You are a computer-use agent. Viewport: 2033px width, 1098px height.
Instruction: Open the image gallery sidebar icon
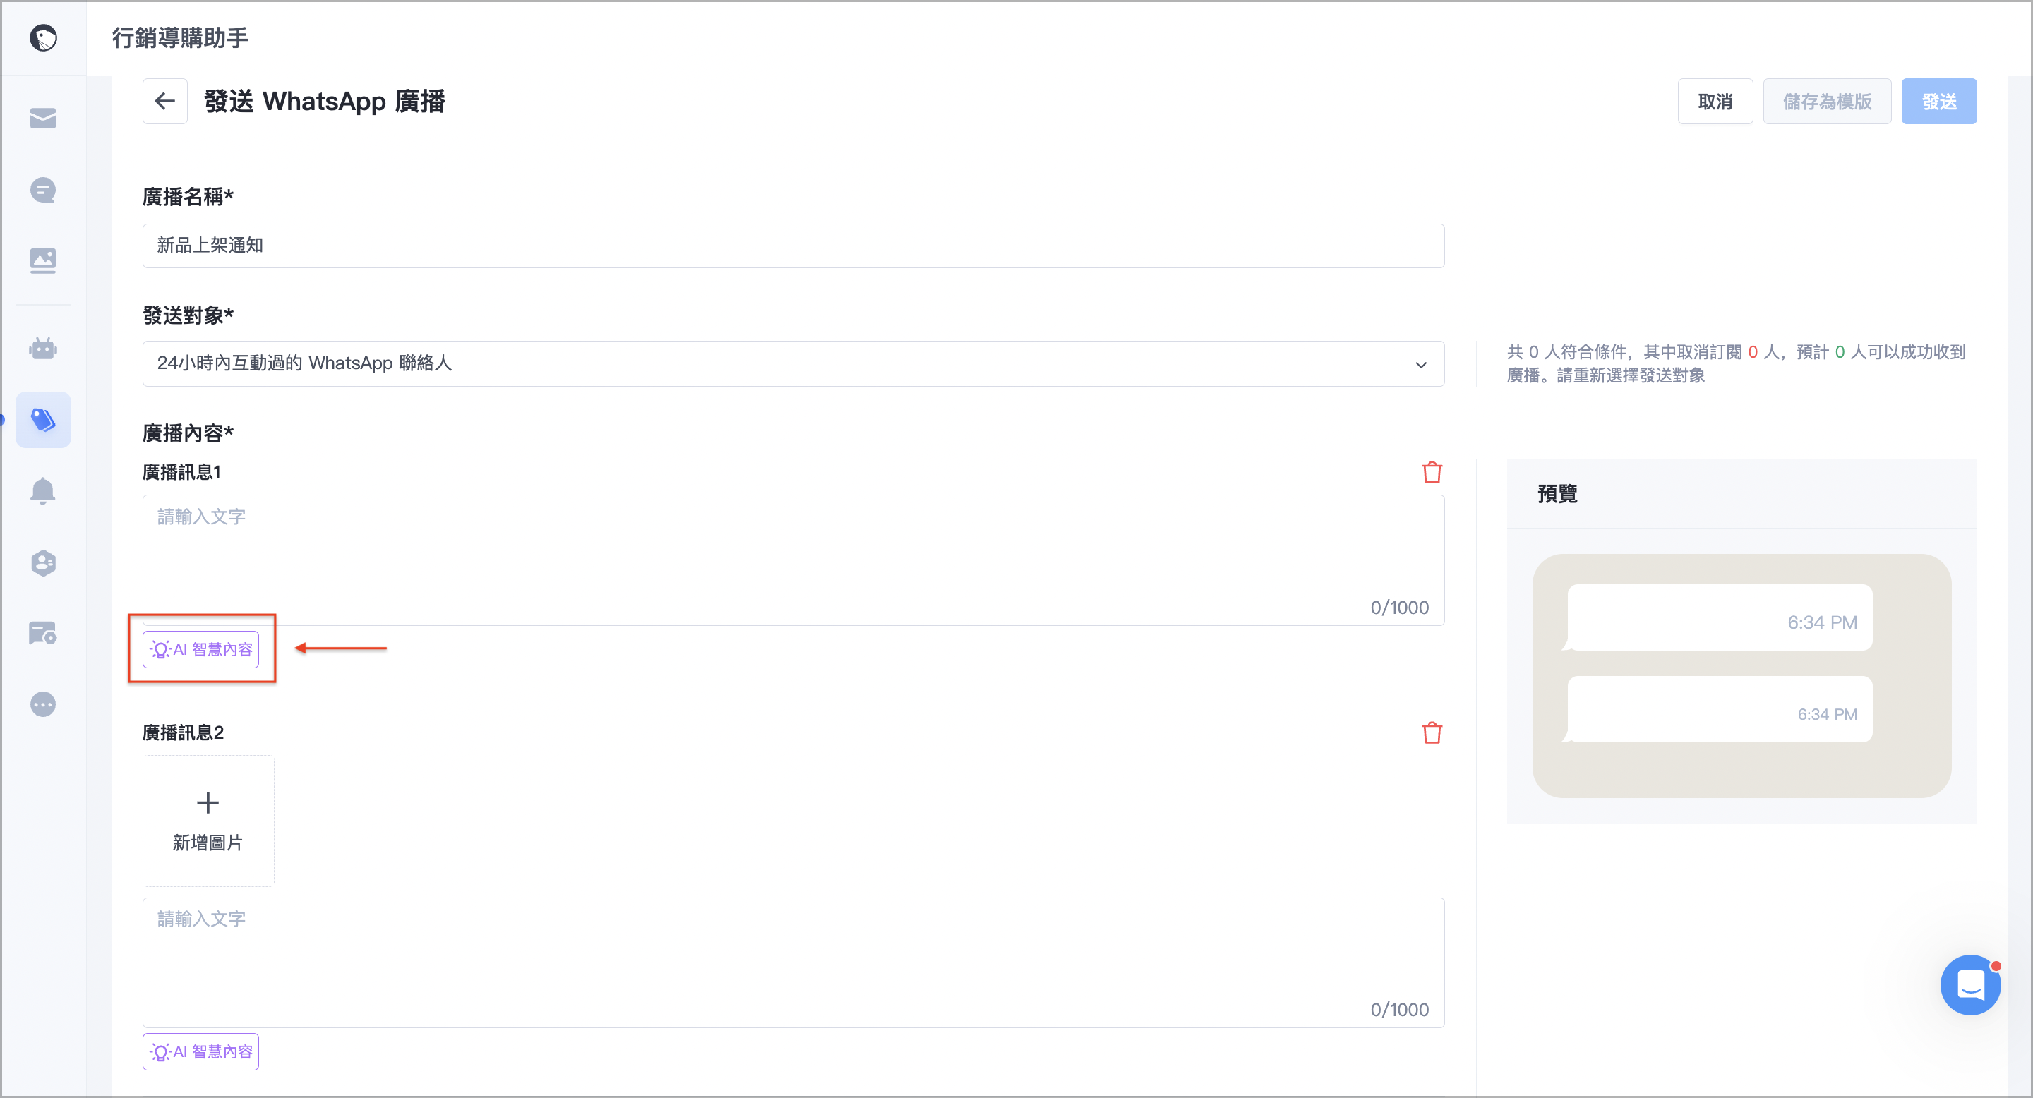42,261
